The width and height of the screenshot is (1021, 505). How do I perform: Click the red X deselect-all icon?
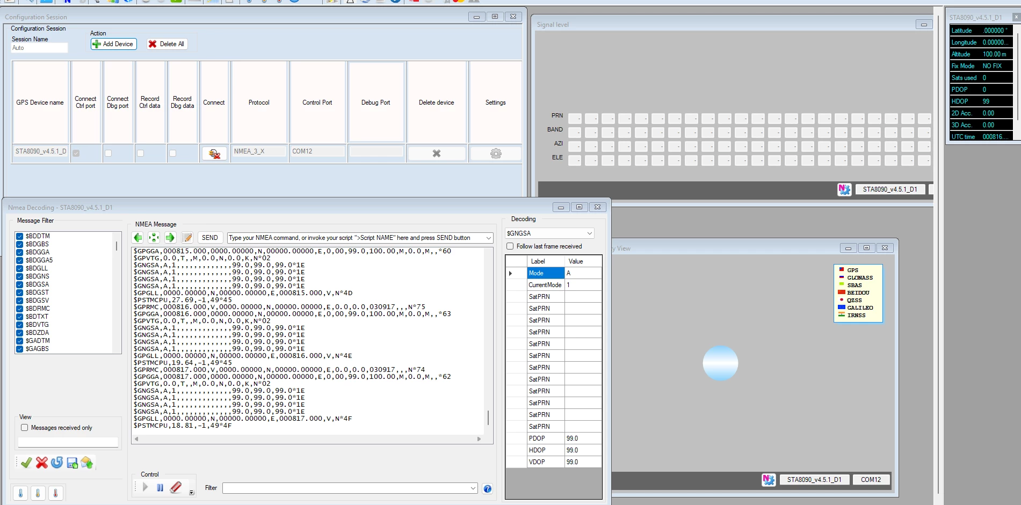click(x=42, y=463)
